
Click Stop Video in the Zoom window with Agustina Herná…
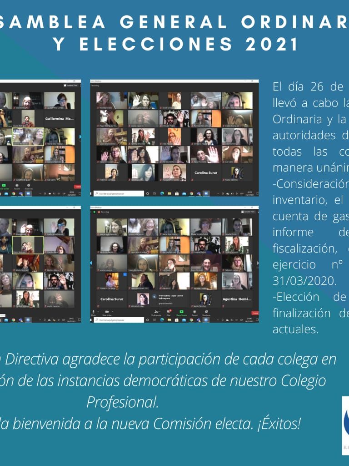107,313
